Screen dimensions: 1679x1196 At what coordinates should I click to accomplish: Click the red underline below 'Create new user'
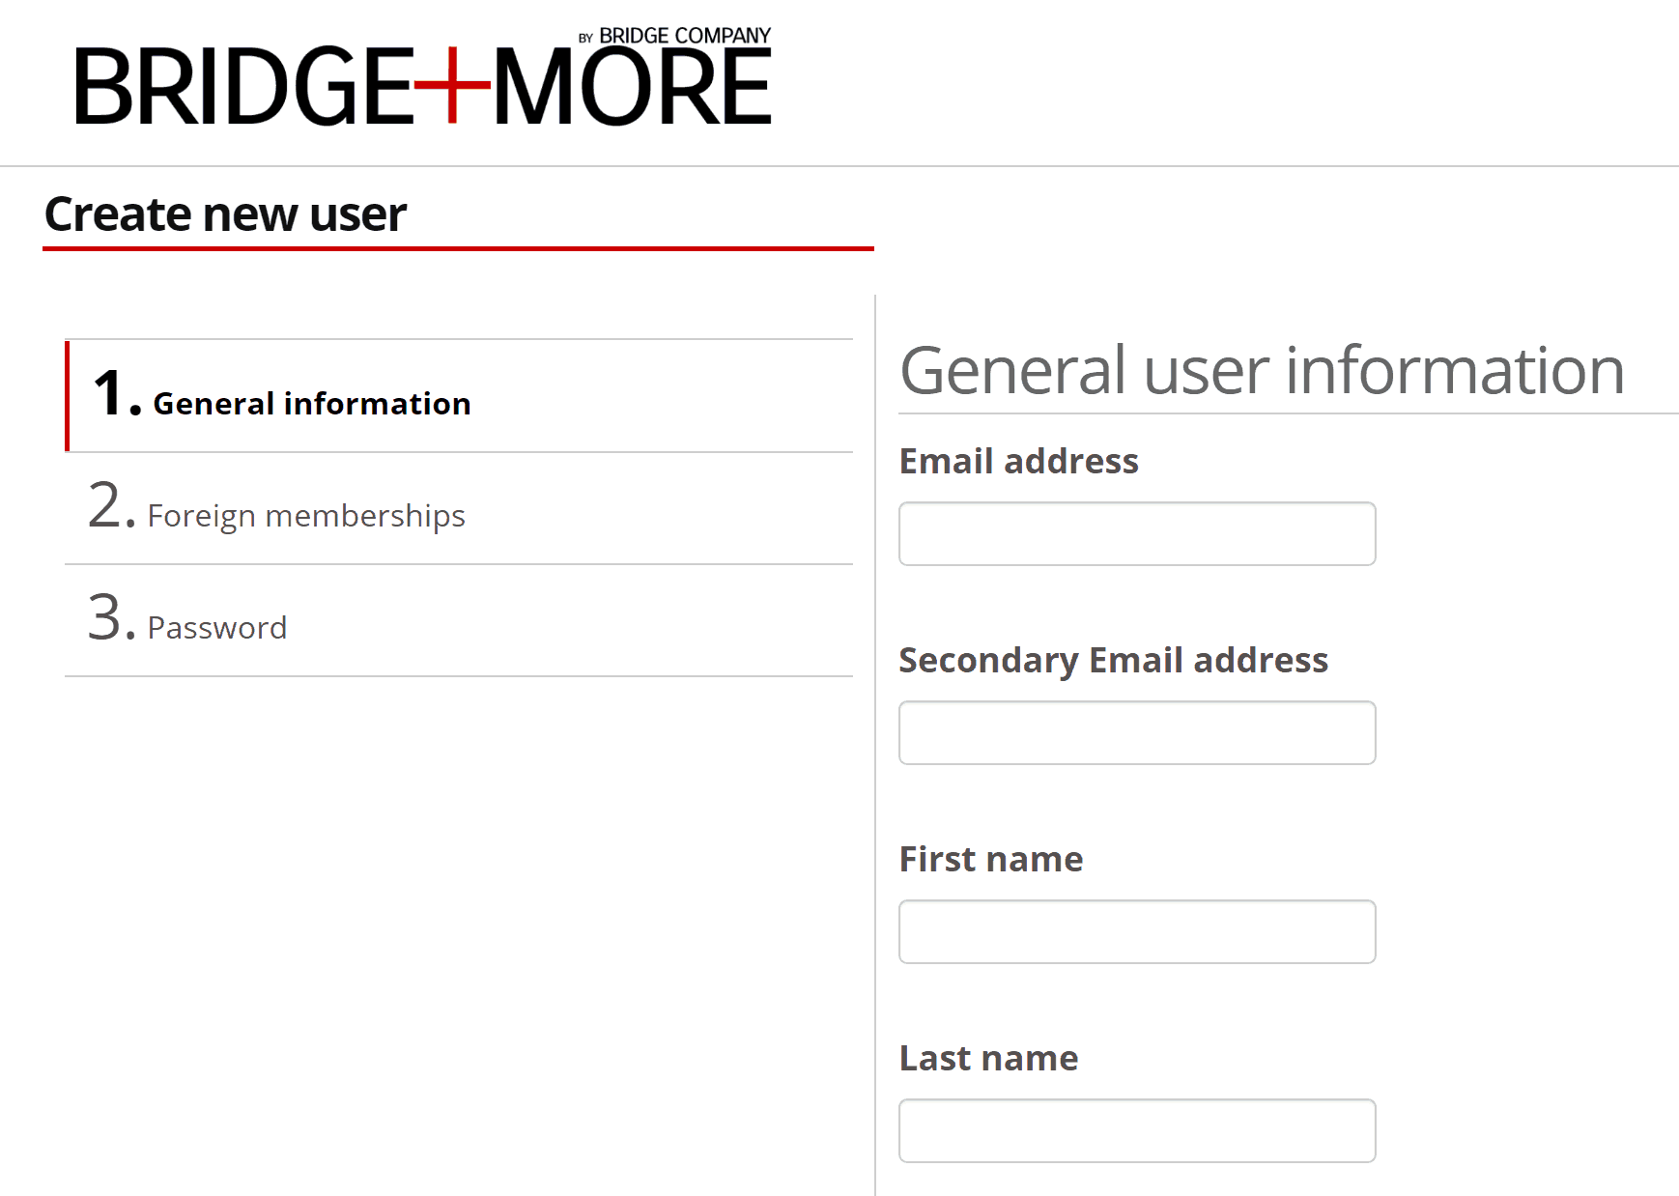[458, 248]
